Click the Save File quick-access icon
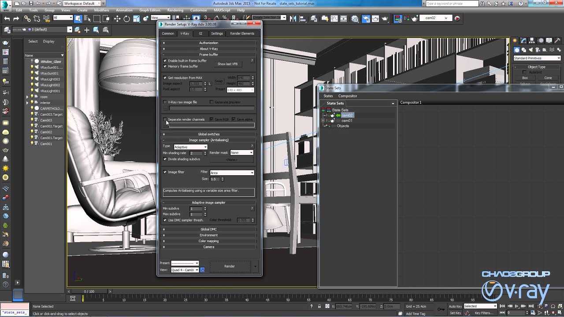Image resolution: width=564 pixels, height=317 pixels. (31, 4)
